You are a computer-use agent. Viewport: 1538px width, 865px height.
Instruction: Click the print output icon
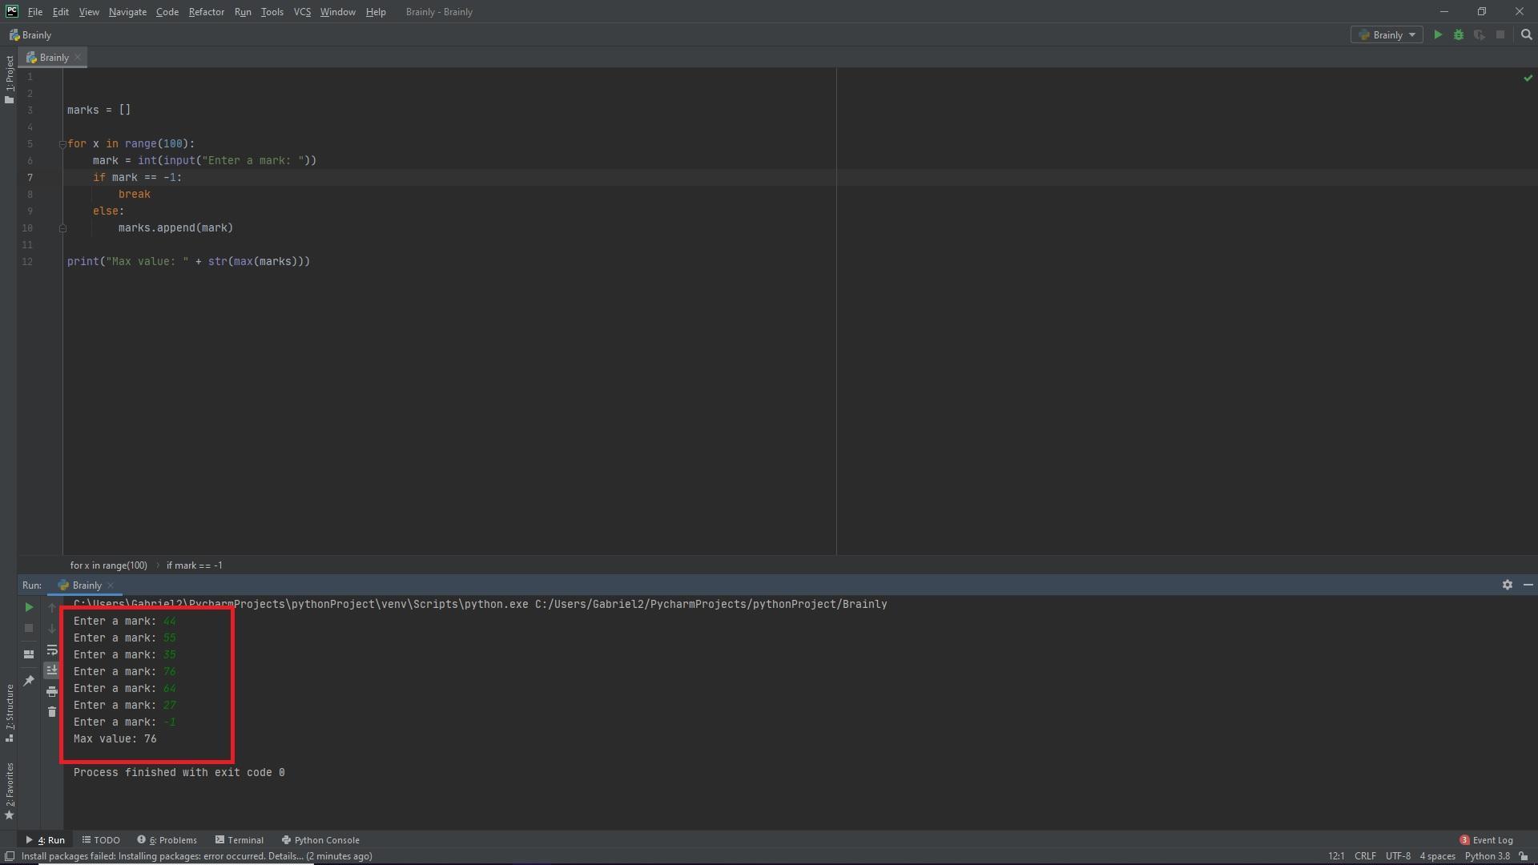pos(52,691)
